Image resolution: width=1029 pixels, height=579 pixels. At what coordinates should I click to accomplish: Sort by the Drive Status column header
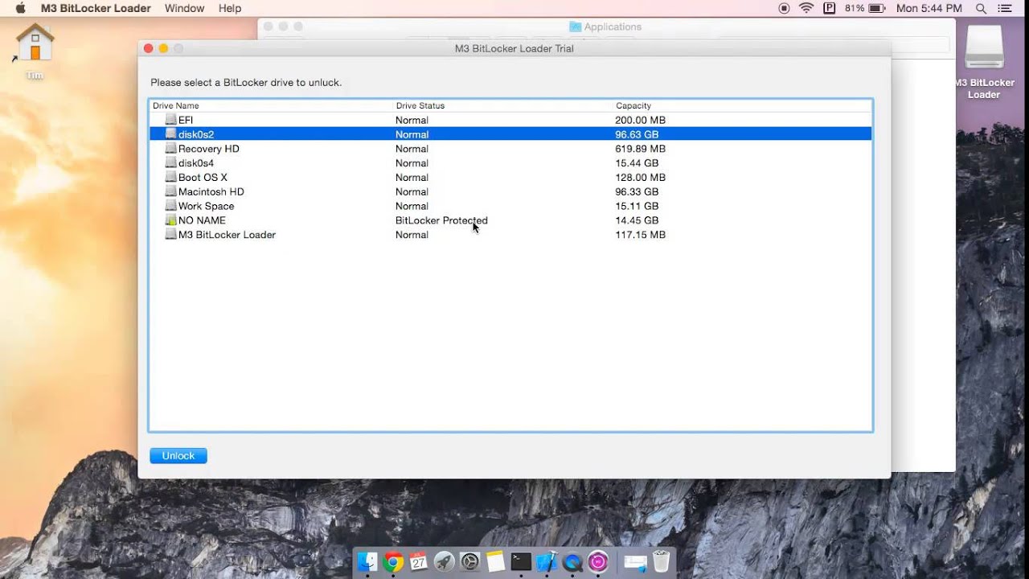point(420,105)
